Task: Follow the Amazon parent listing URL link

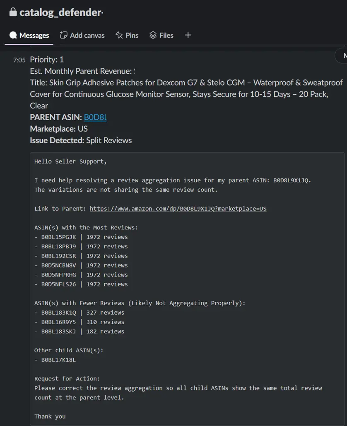Action: 178,208
